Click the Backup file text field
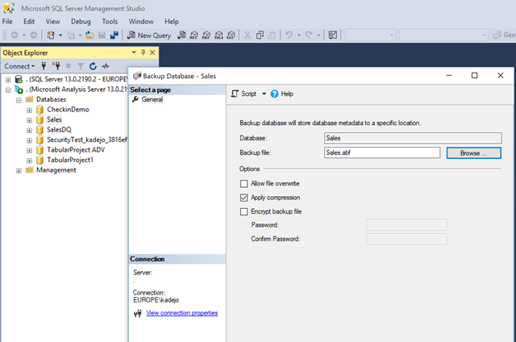This screenshot has width=516, height=342. (381, 152)
